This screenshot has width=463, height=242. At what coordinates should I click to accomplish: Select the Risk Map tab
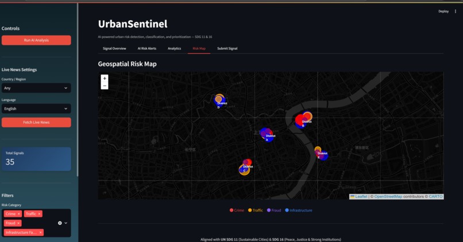199,48
